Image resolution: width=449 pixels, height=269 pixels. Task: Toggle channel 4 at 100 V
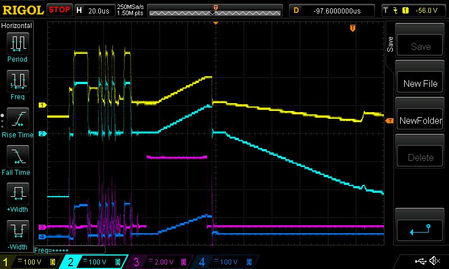(x=223, y=262)
